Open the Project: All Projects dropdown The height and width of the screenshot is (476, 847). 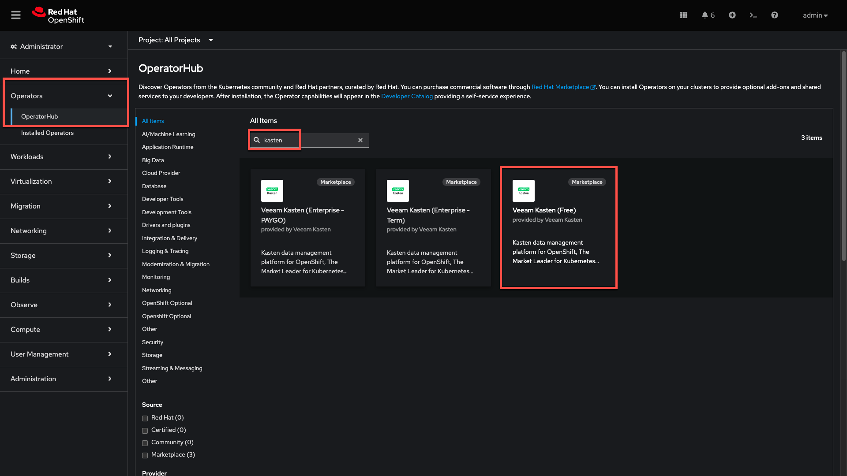[x=176, y=40]
